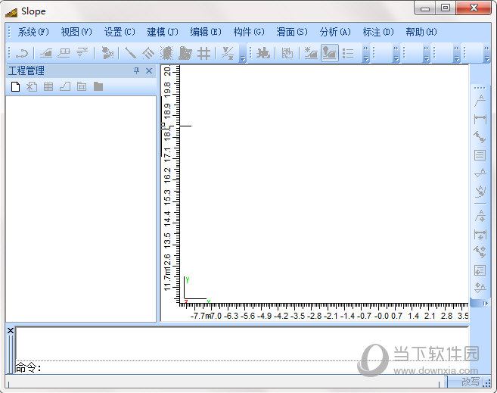Create a new project with blank page icon

[x=16, y=86]
